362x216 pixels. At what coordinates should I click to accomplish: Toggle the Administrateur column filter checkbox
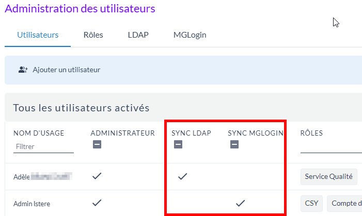coord(97,145)
